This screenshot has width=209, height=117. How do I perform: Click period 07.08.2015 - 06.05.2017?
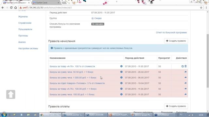(x=137, y=78)
